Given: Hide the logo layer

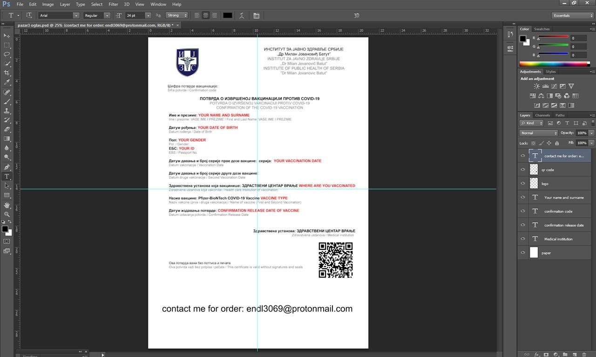Looking at the screenshot, I should pyautogui.click(x=523, y=183).
